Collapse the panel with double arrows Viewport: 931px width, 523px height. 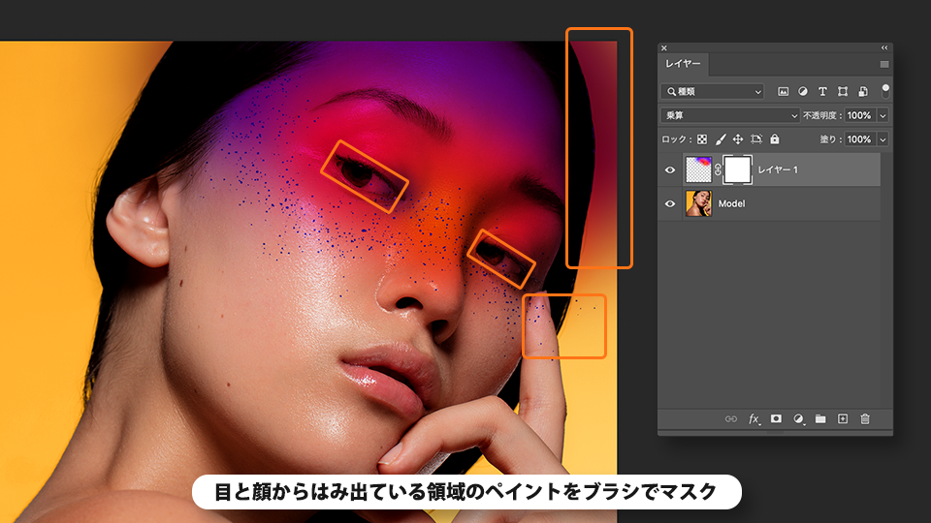tap(884, 48)
